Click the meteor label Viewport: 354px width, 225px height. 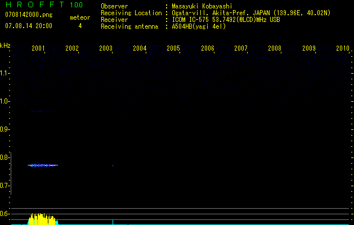[x=80, y=17]
